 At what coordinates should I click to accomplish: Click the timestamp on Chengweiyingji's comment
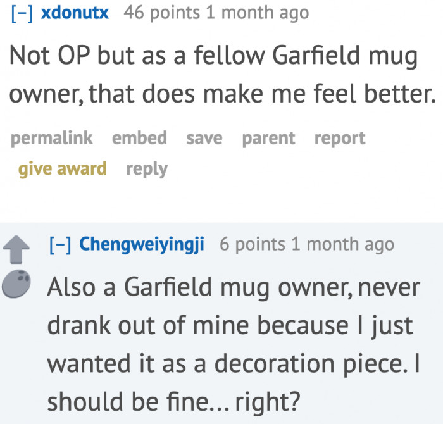pos(342,244)
